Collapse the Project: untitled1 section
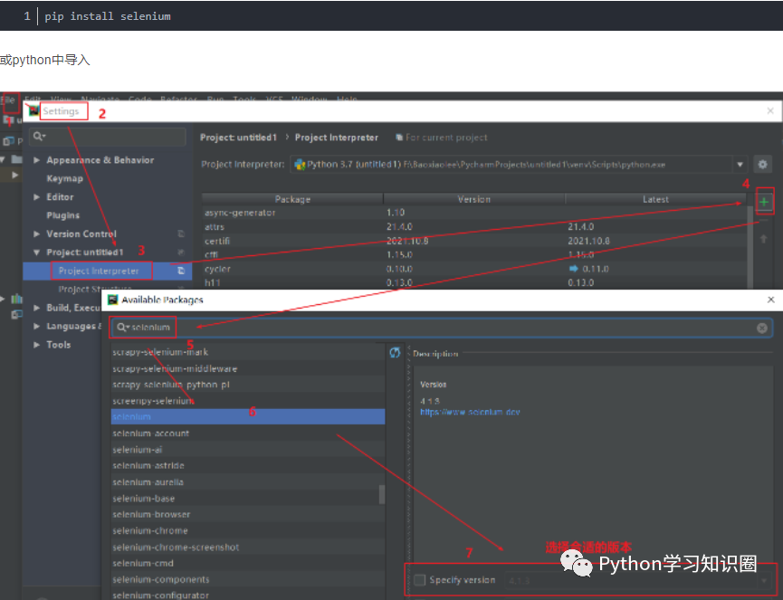Screen dimensions: 783x600 coord(36,252)
